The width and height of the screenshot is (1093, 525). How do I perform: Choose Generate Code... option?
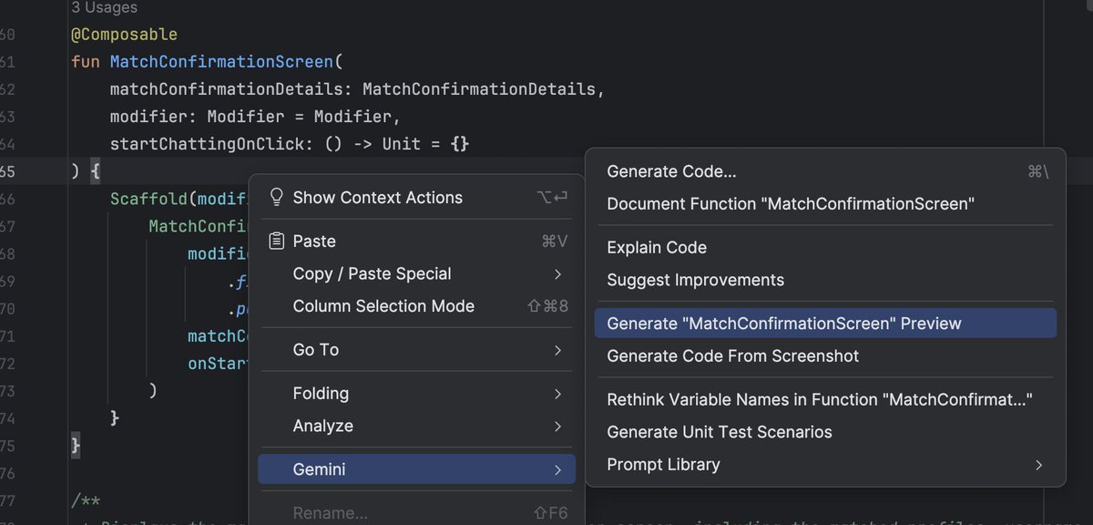click(x=671, y=170)
